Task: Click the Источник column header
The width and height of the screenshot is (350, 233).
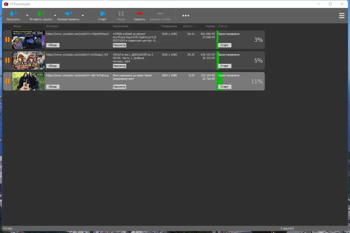Action: coord(52,26)
